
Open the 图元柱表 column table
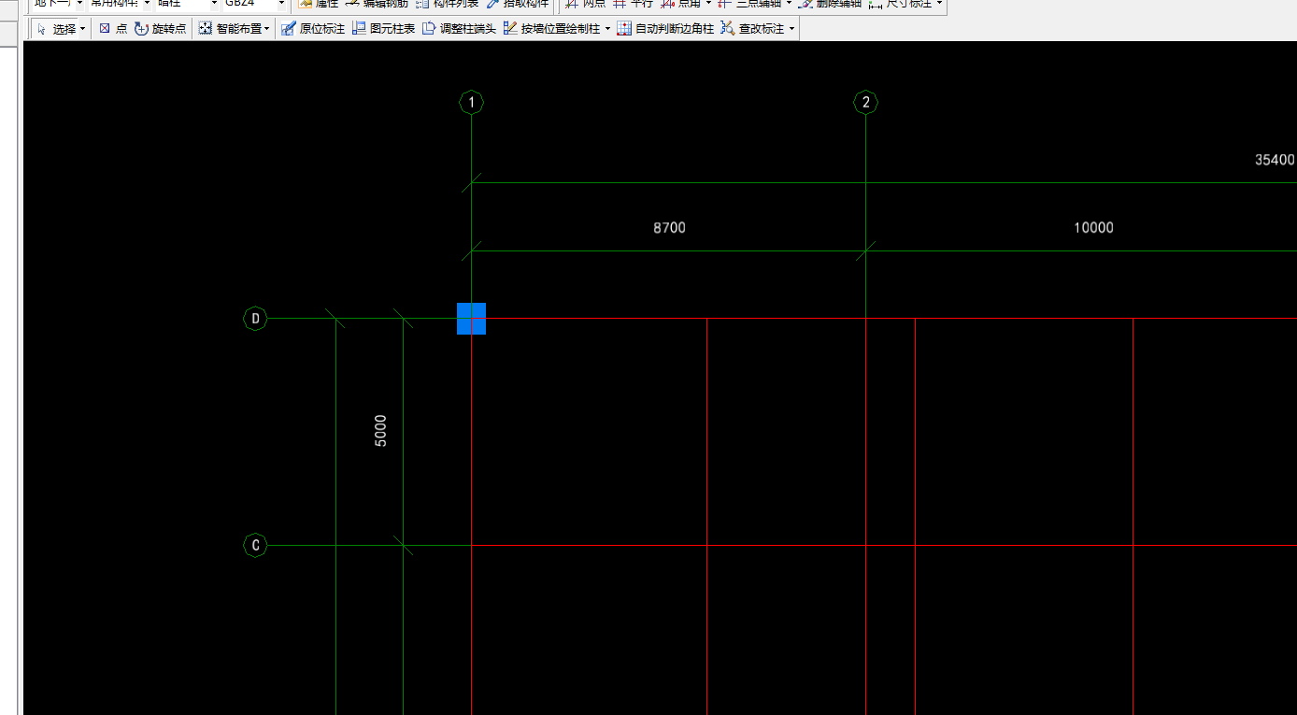click(384, 29)
